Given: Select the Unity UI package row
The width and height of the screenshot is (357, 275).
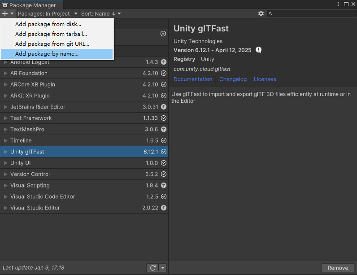Looking at the screenshot, I should click(x=84, y=163).
